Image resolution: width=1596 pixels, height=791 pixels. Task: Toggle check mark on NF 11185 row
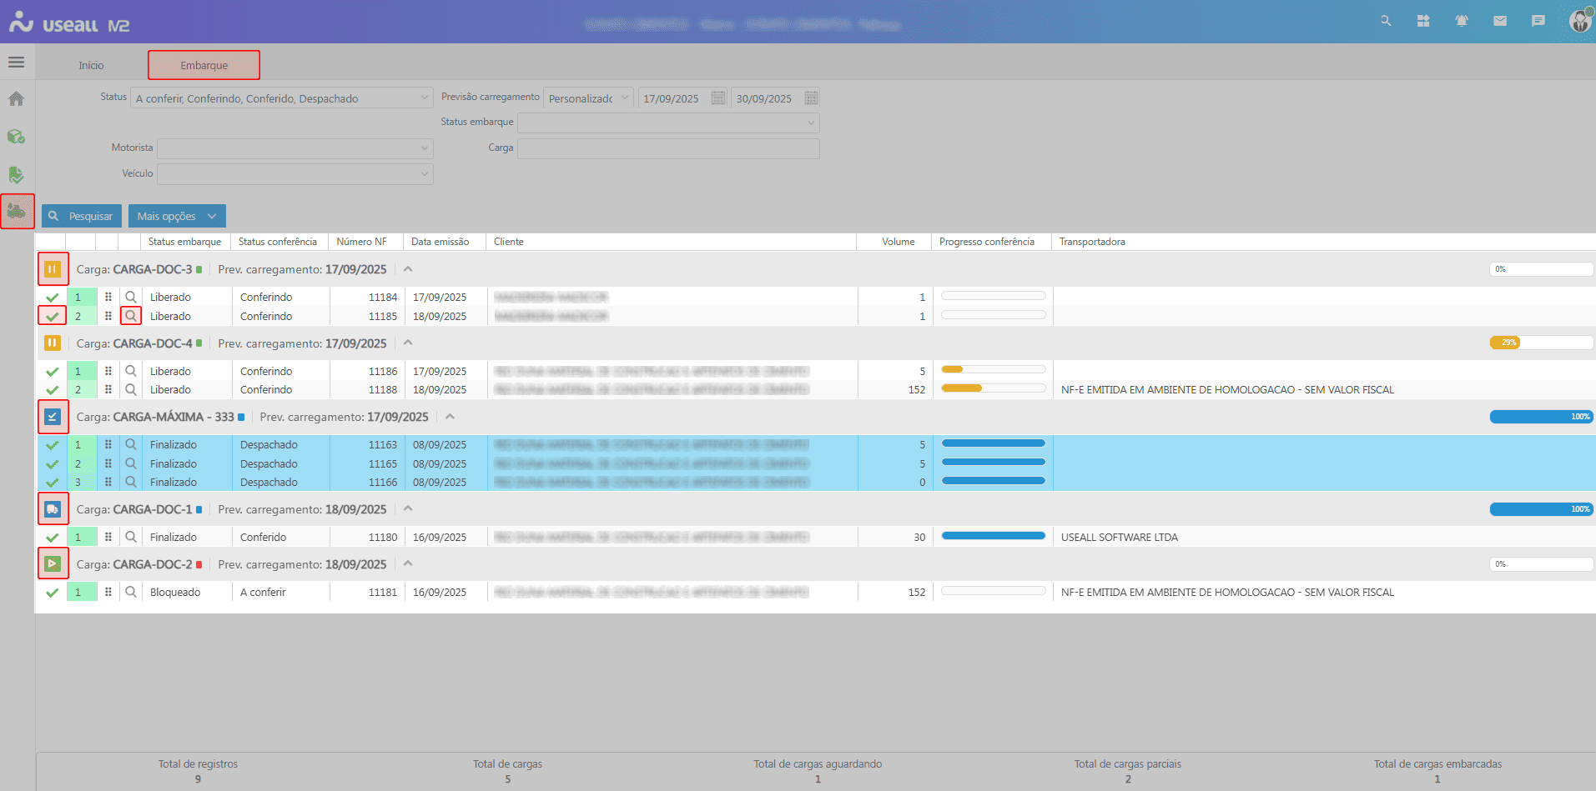(x=53, y=317)
